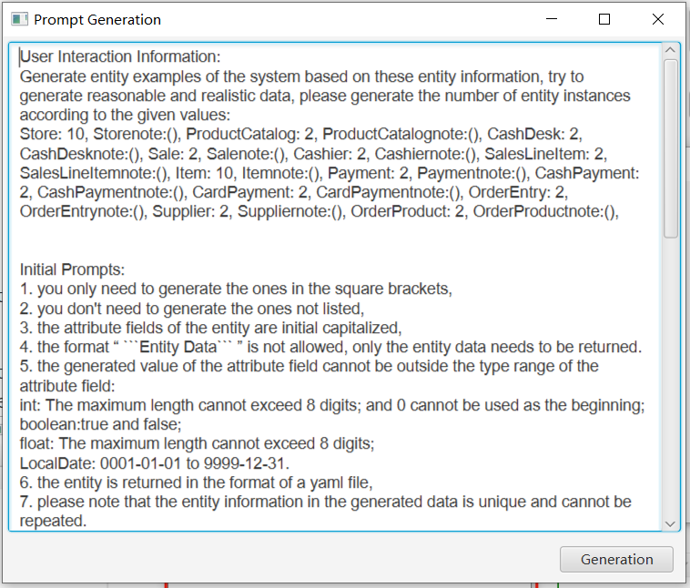Image resolution: width=690 pixels, height=588 pixels.
Task: Click the Prompt Generation window icon
Action: 19,19
